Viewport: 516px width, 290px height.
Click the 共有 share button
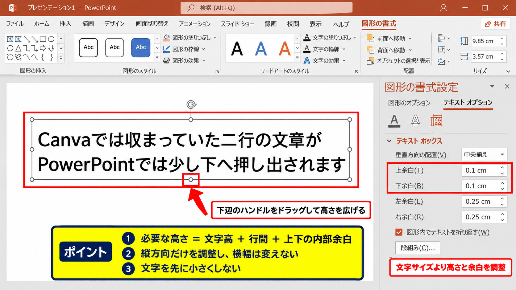(496, 24)
